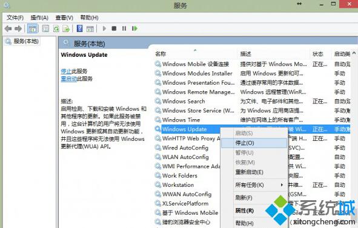
Task: Choose 属性(R) in the context menu
Action: 254,210
